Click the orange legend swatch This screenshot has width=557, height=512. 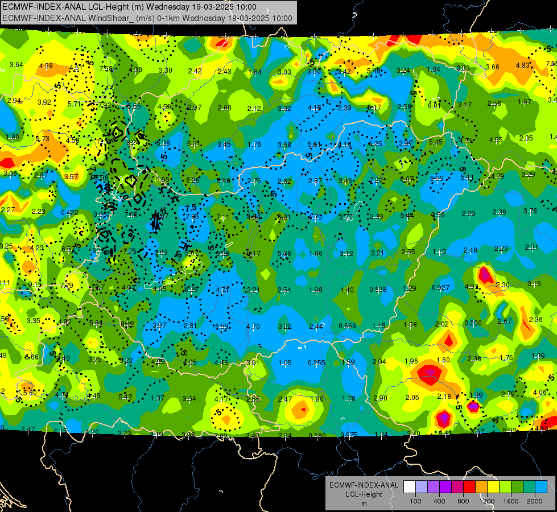point(481,487)
